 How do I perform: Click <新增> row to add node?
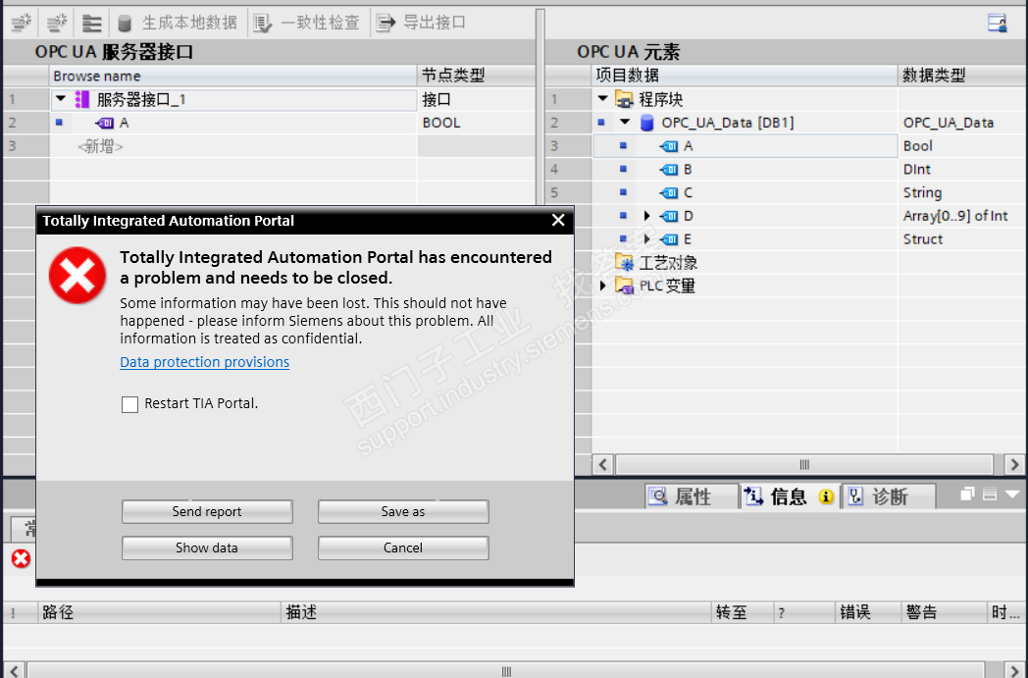tap(100, 146)
